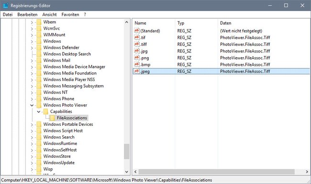The image size is (311, 184).
Task: Click the string value icon next to .jpg
Action: point(137,51)
